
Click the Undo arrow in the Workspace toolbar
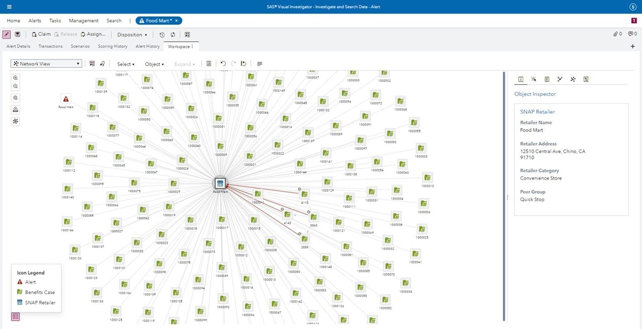point(223,63)
